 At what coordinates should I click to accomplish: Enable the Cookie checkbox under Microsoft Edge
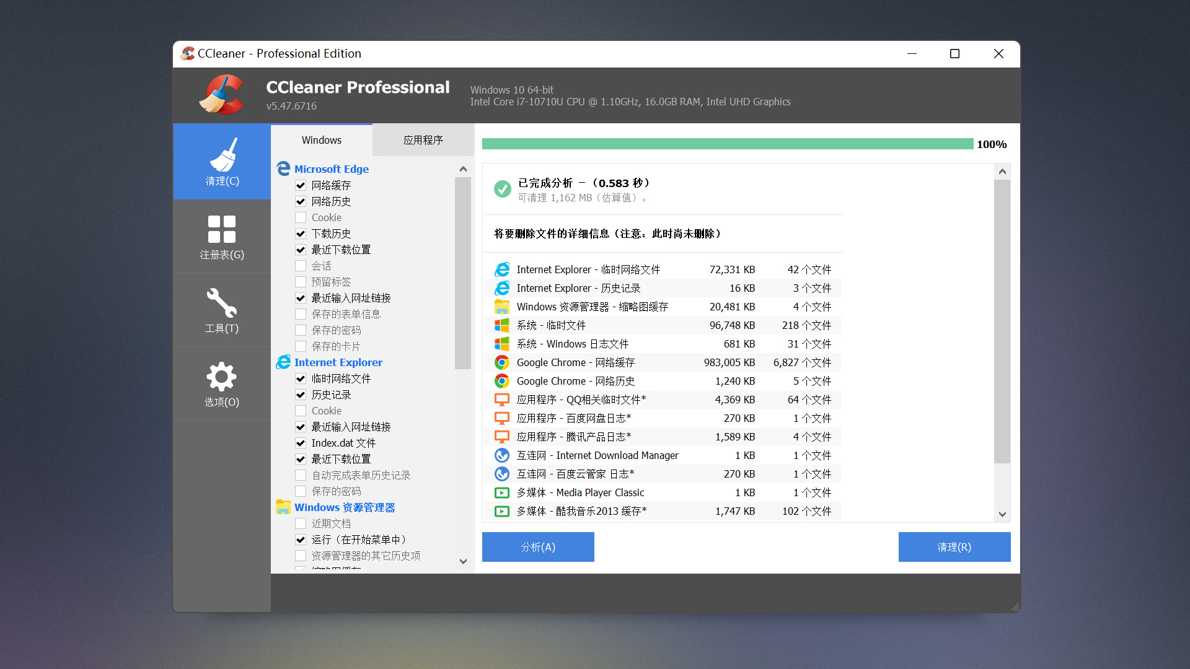tap(301, 217)
